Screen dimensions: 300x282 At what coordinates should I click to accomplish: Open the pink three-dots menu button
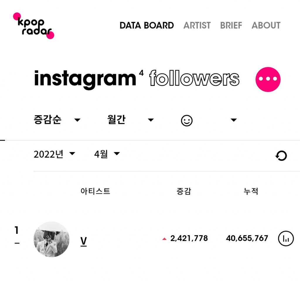(x=268, y=79)
